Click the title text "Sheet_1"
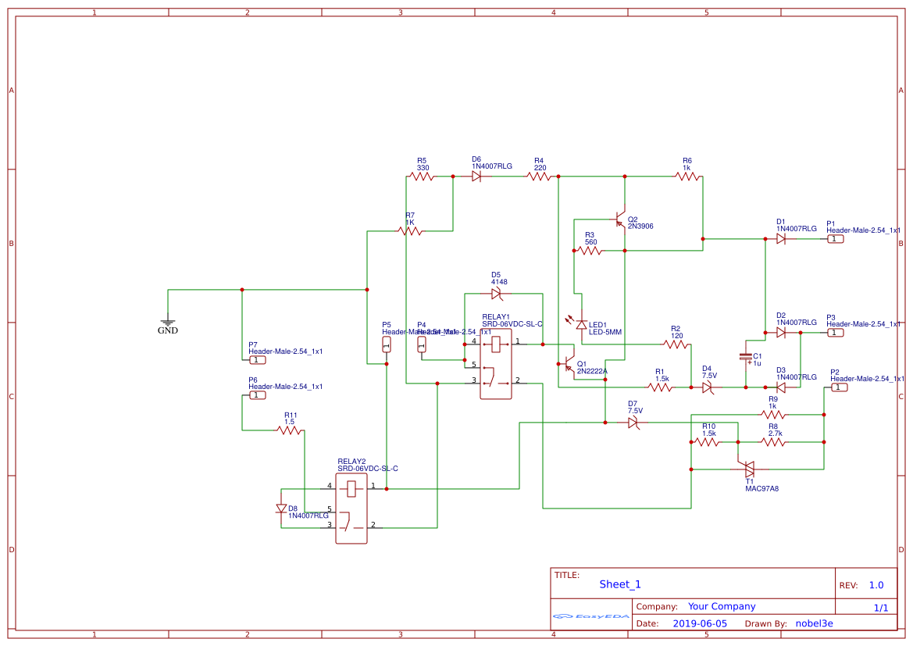 click(x=620, y=584)
